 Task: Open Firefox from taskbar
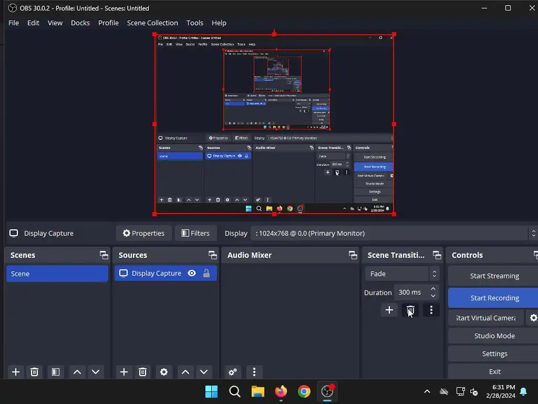[281, 391]
